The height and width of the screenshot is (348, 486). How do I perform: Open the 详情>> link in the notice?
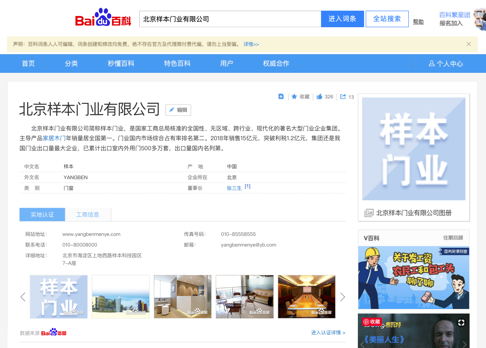(251, 44)
